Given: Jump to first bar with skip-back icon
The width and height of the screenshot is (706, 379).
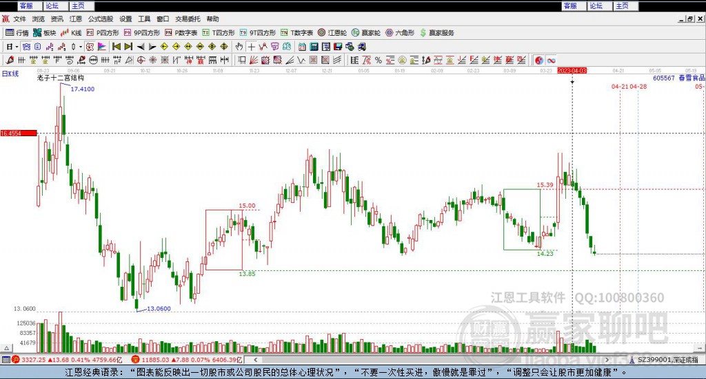Looking at the screenshot, I should (116, 47).
